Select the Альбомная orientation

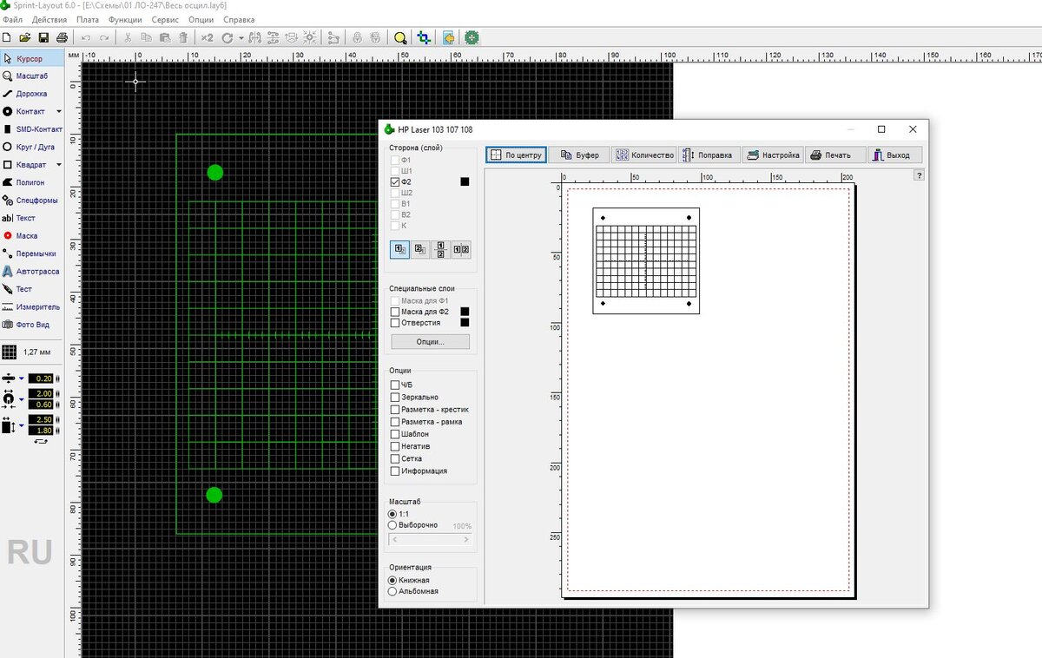(392, 591)
